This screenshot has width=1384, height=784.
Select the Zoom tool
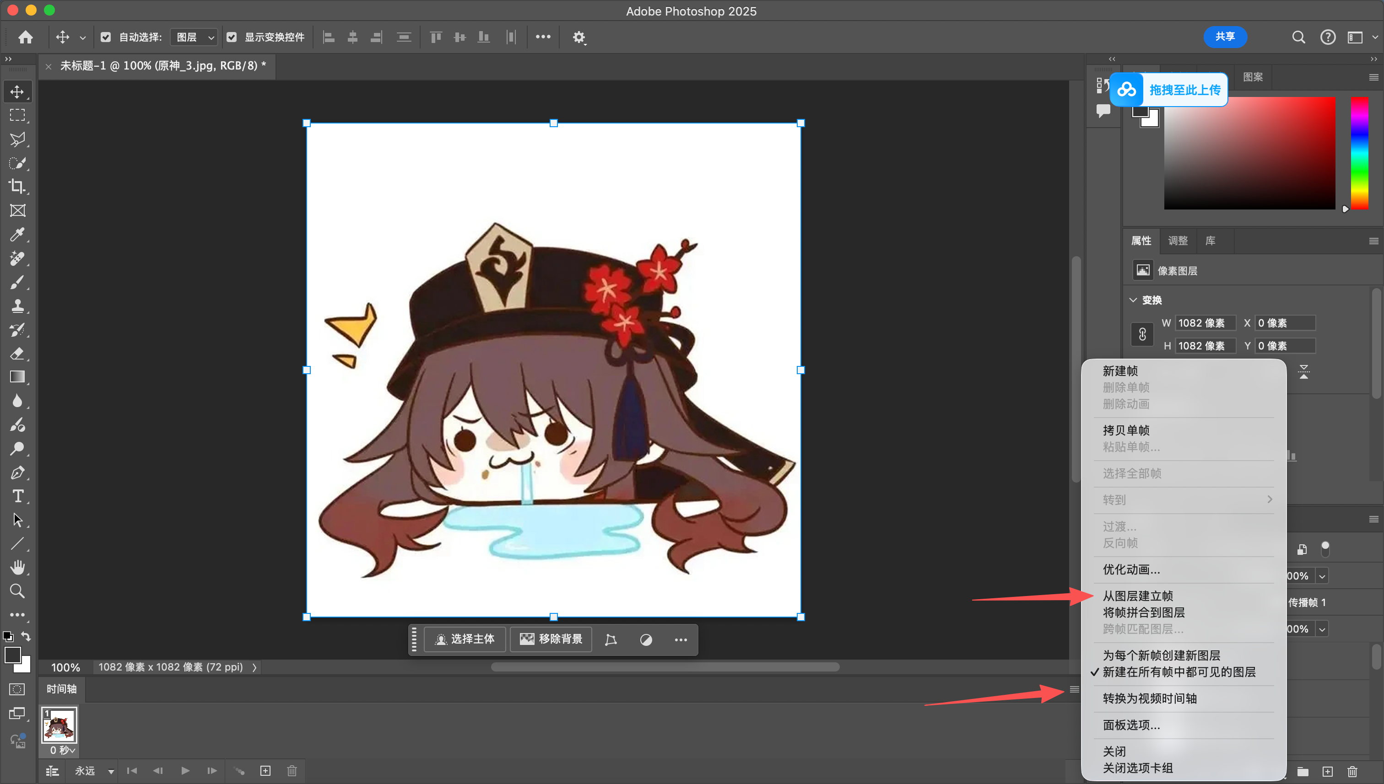coord(17,591)
